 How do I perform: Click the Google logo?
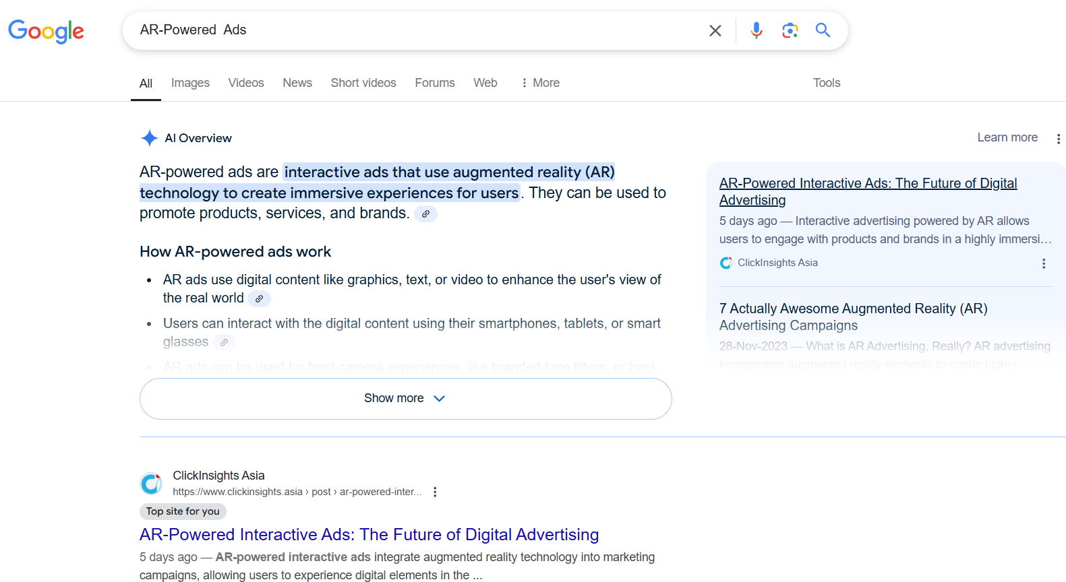(x=46, y=31)
